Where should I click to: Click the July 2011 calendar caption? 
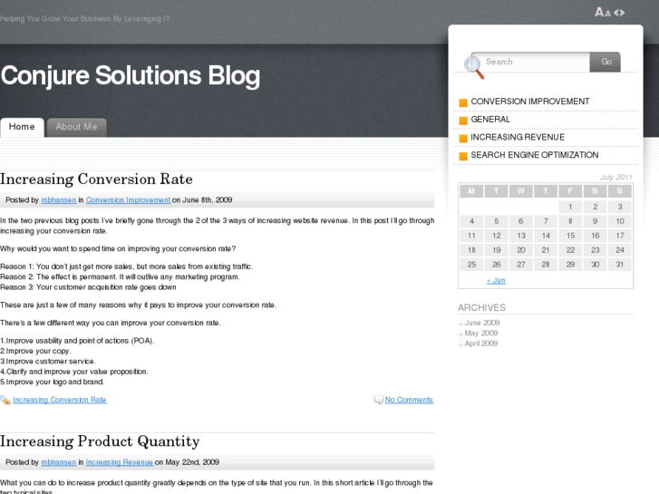pos(616,178)
